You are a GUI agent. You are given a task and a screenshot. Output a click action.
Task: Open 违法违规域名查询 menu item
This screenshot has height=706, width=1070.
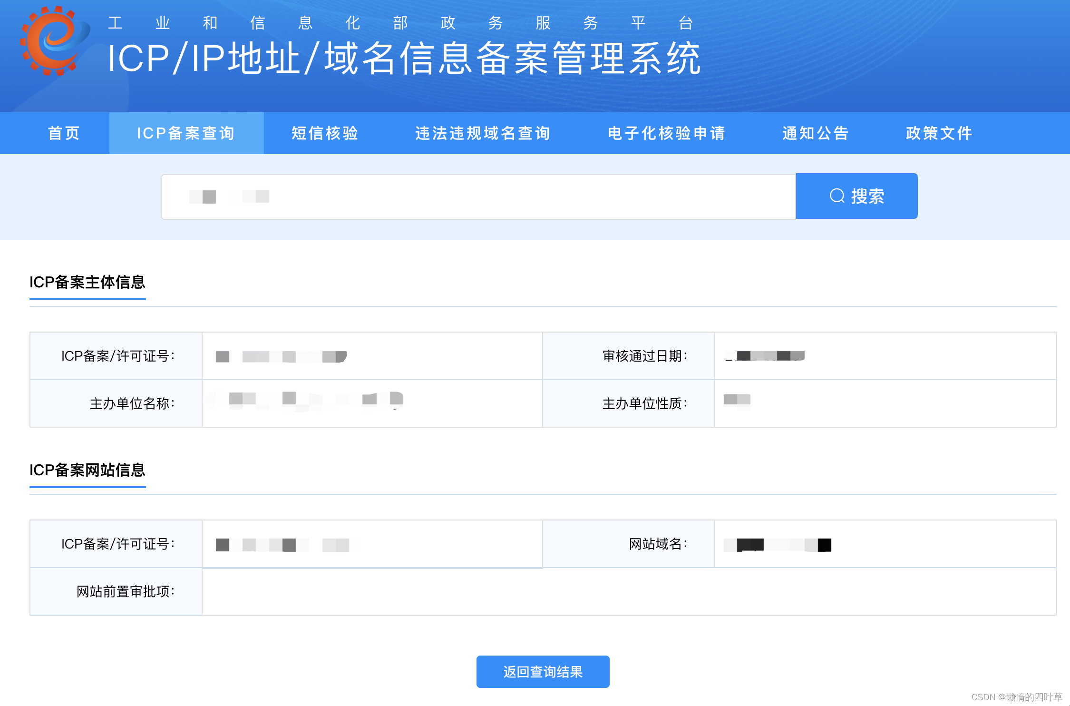pos(483,133)
